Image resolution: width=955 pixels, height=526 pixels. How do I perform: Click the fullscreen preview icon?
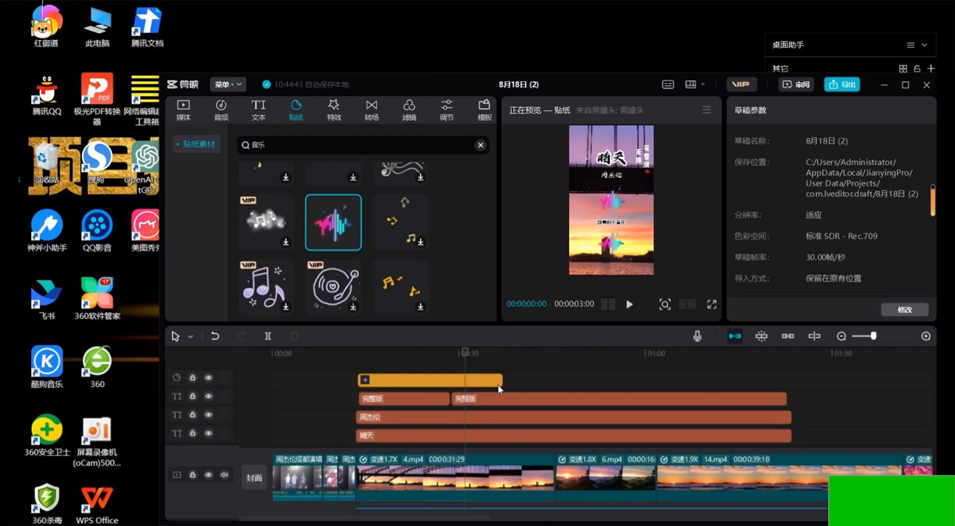712,305
